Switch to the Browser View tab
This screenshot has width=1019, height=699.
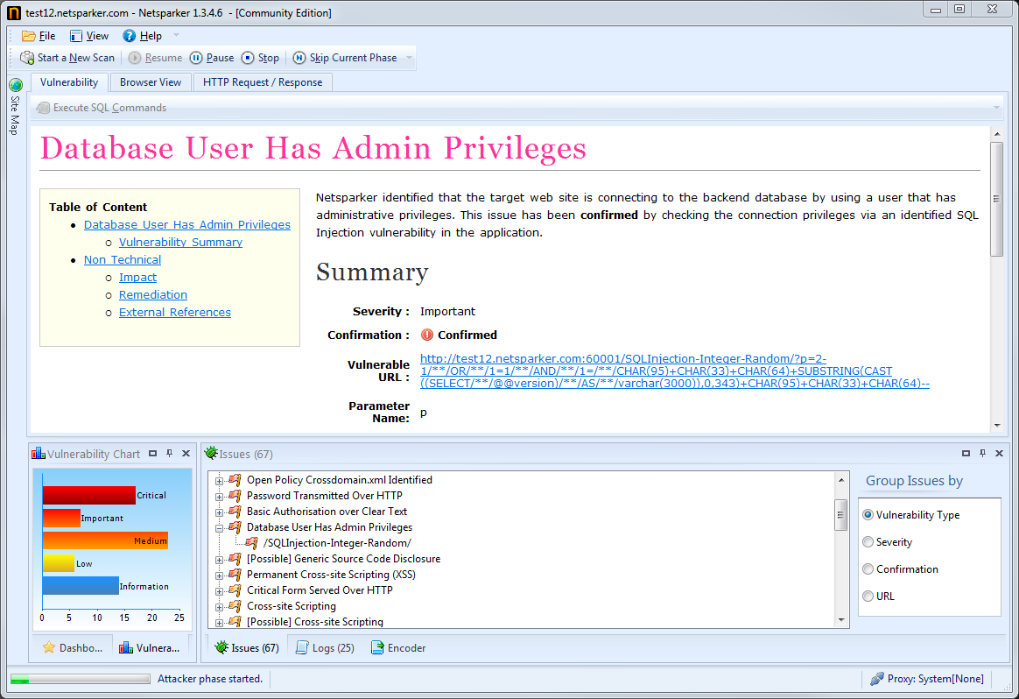point(150,82)
